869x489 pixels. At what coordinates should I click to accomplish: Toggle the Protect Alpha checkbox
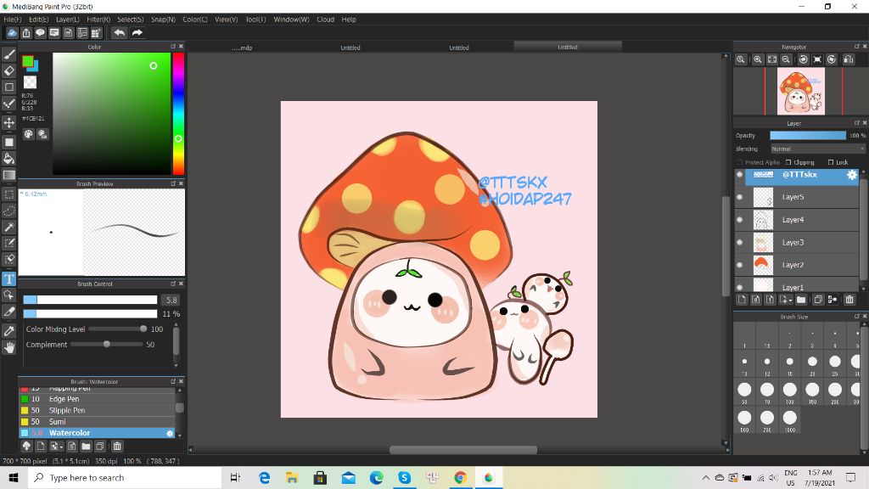point(740,162)
